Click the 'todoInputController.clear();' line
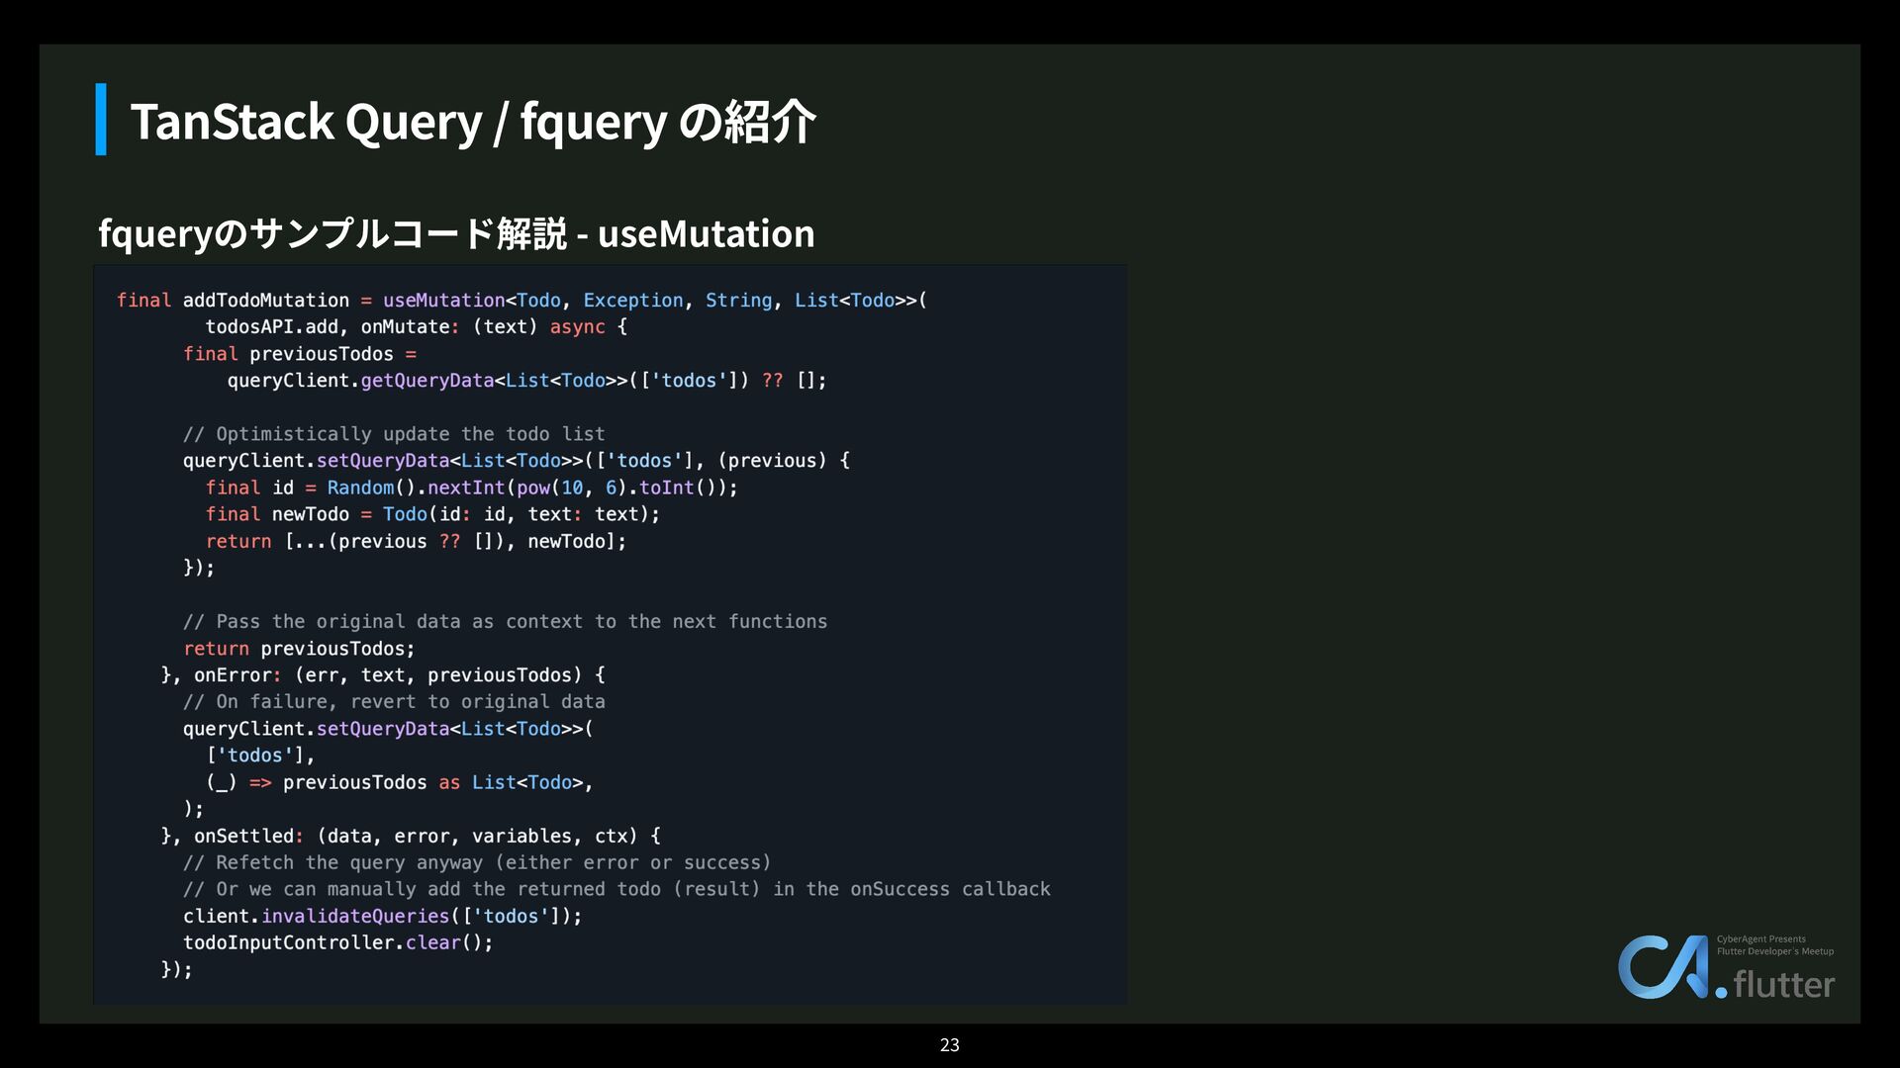1900x1068 pixels. [x=338, y=942]
